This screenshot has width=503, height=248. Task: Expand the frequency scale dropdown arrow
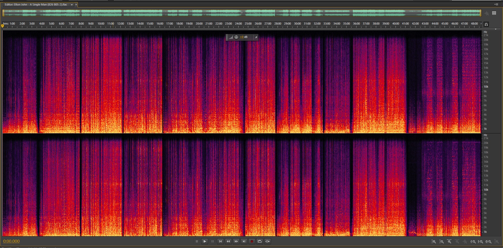coord(495,29)
